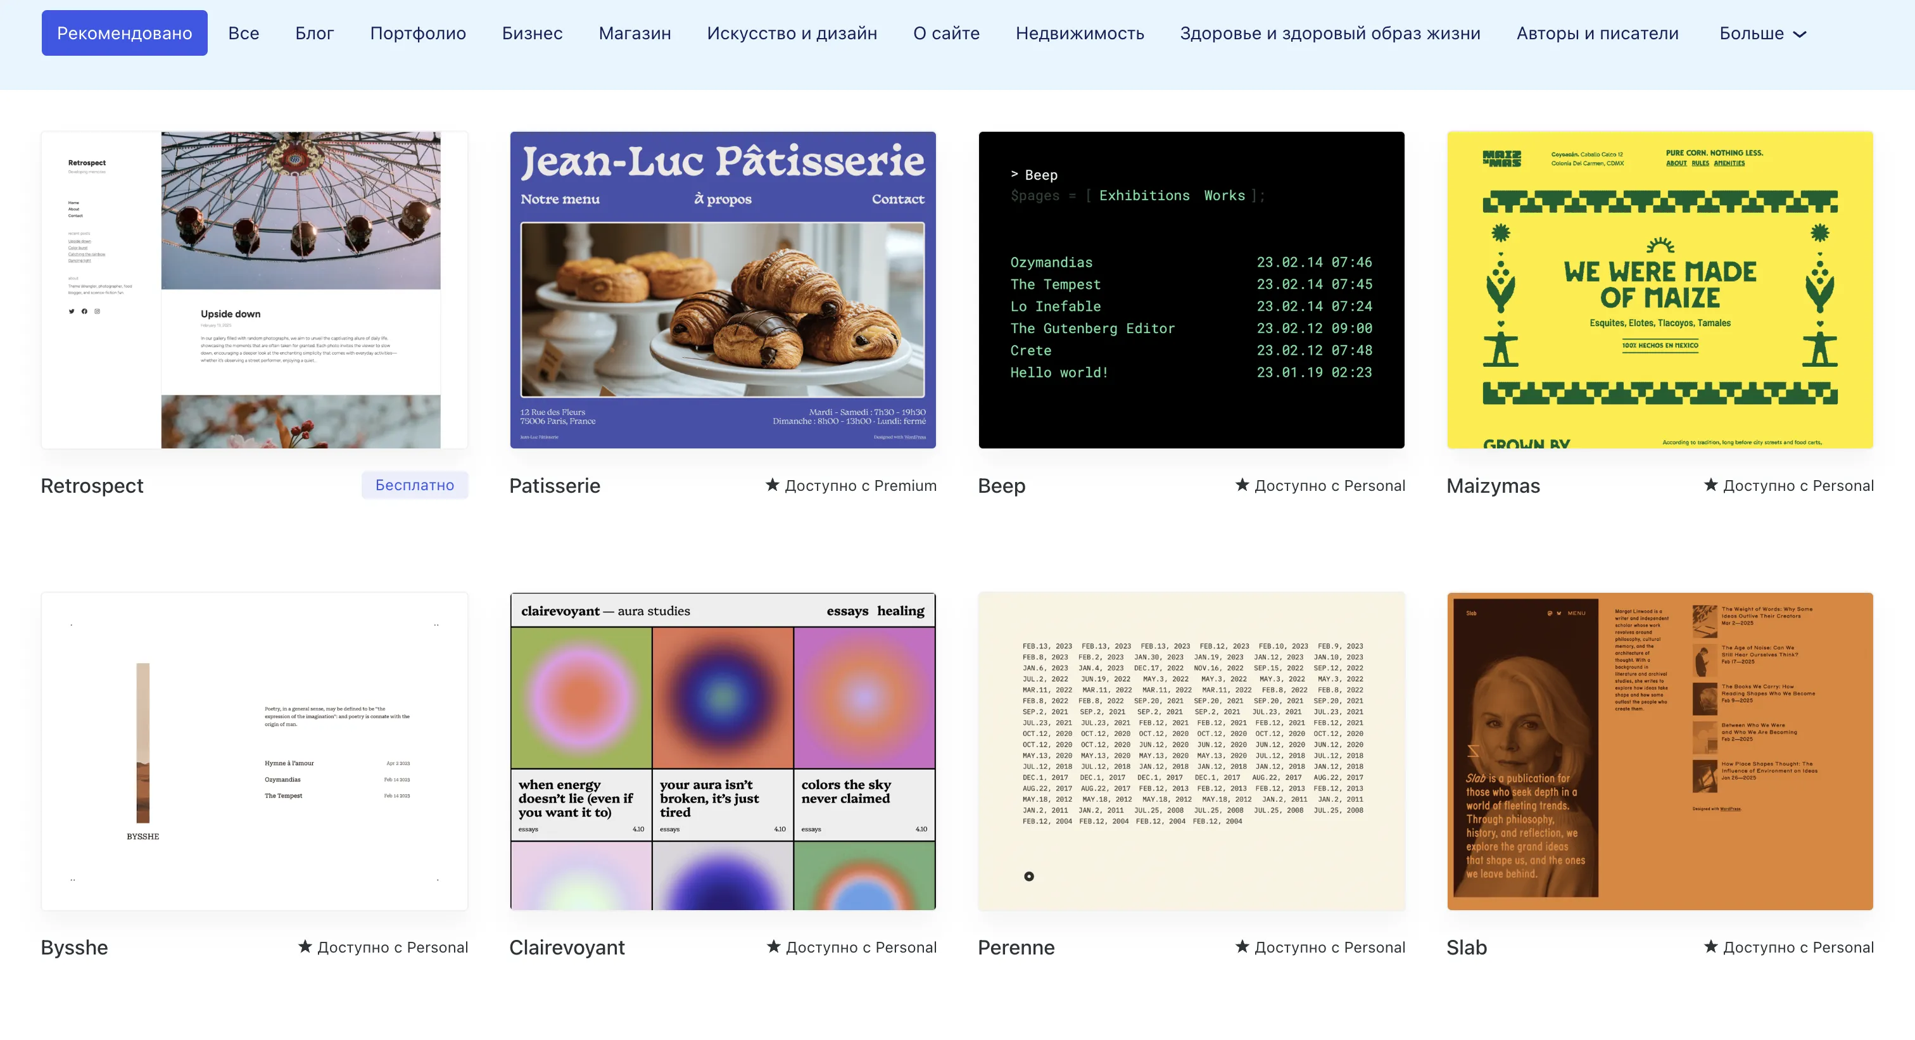Choose the Бизнес category
Image resolution: width=1915 pixels, height=1040 pixels.
pyautogui.click(x=533, y=33)
